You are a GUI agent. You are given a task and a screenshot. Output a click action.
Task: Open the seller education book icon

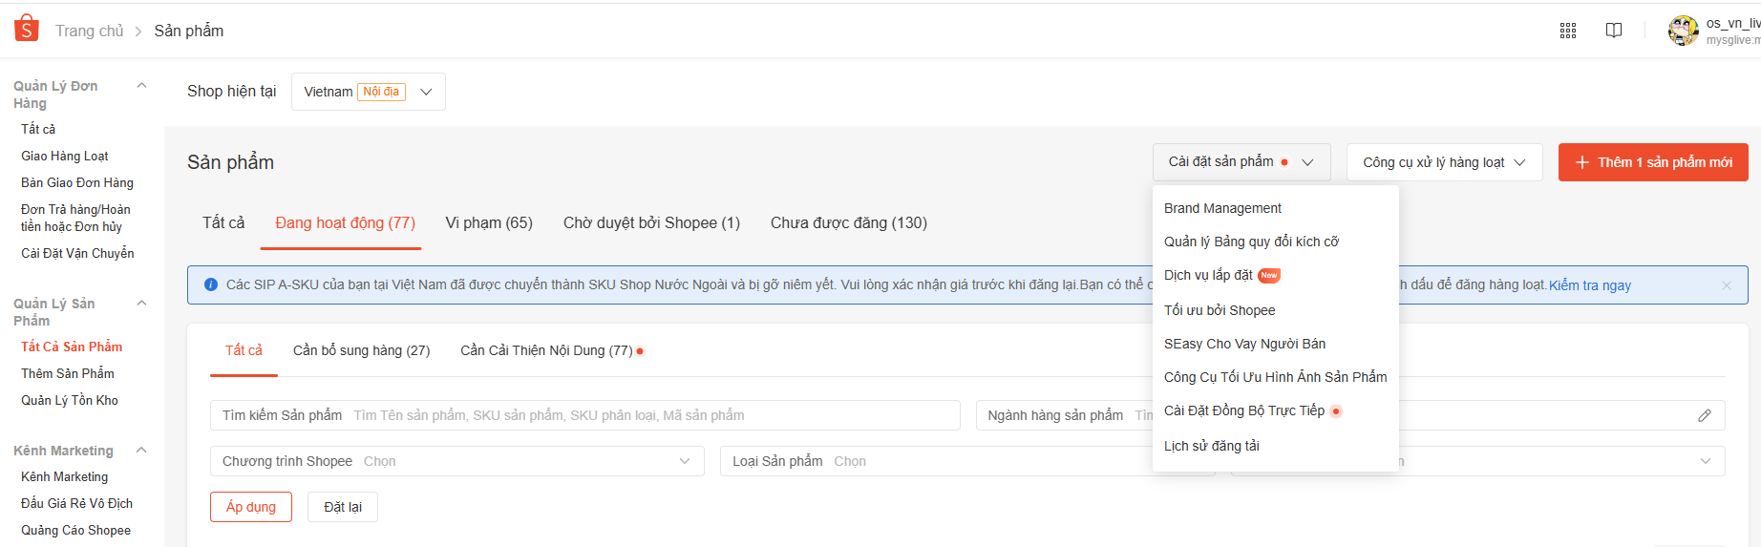tap(1614, 31)
